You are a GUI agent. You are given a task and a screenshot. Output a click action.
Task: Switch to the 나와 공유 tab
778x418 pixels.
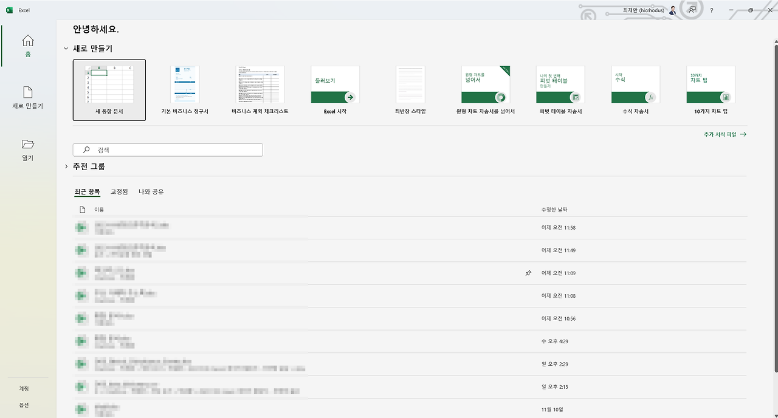[151, 192]
